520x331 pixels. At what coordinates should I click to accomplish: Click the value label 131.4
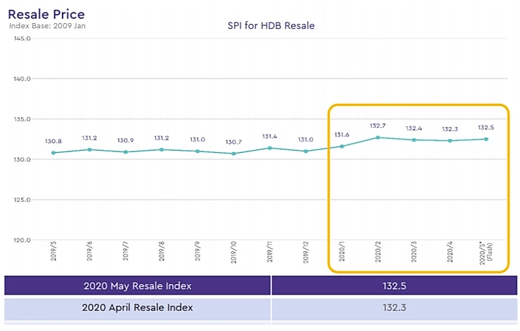270,136
